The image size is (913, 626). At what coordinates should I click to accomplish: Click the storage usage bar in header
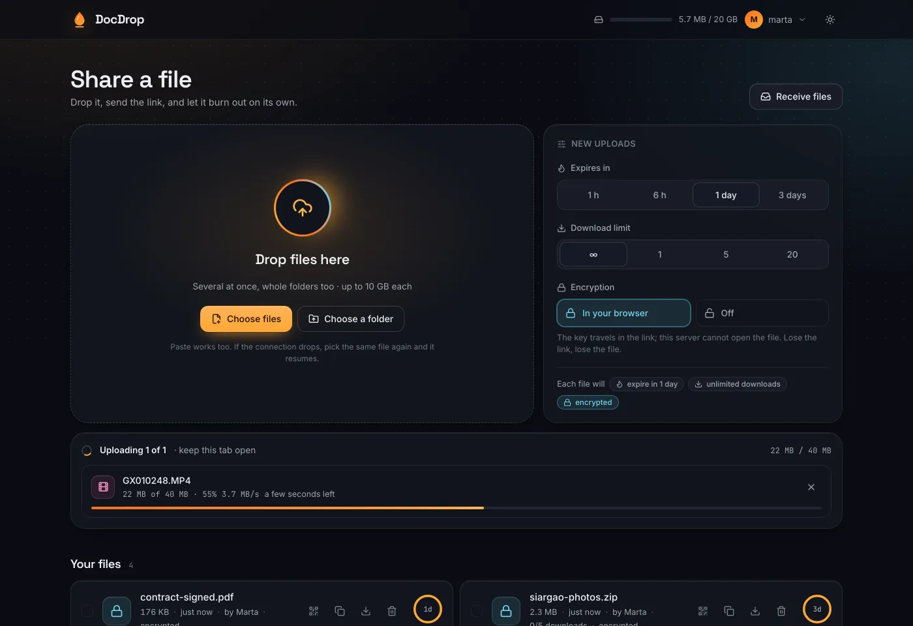[x=641, y=20]
